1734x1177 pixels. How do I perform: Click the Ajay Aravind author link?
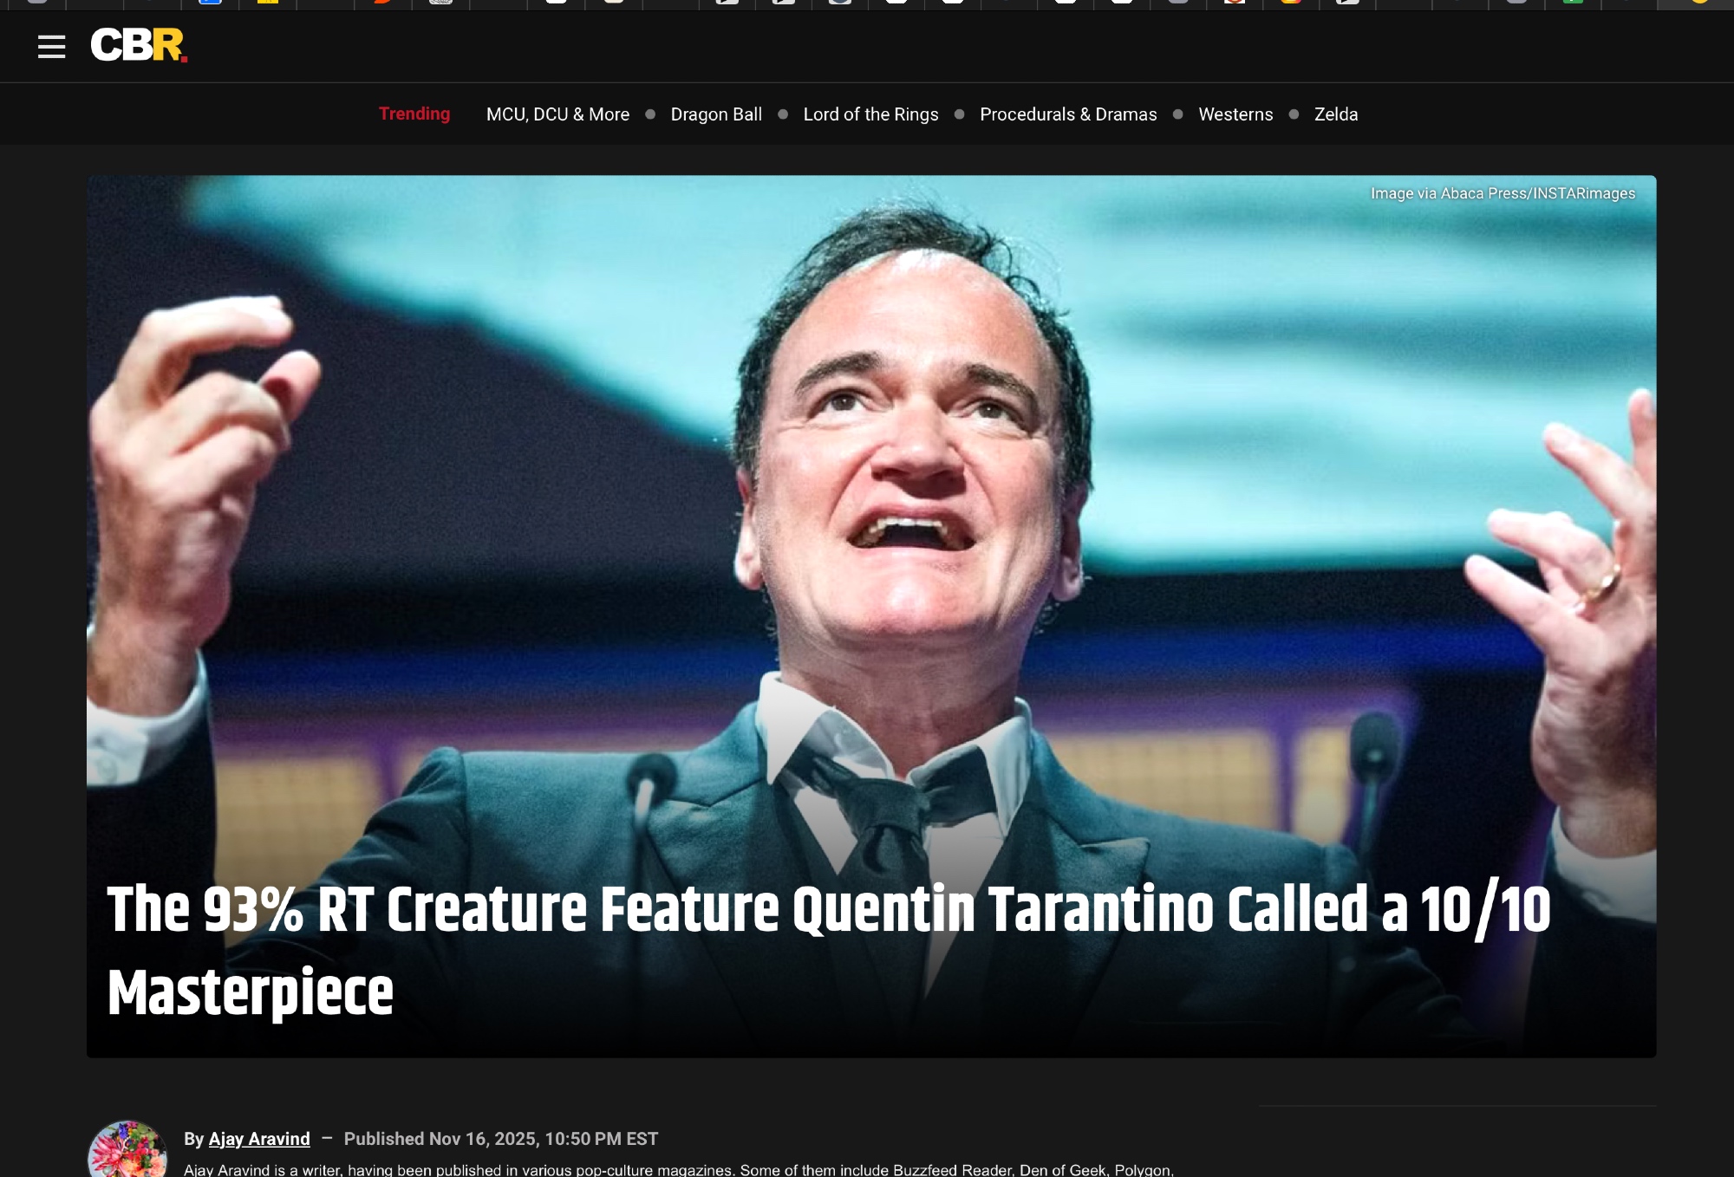pyautogui.click(x=259, y=1139)
